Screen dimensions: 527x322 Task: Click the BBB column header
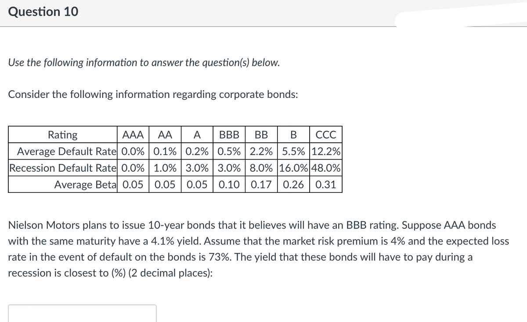(229, 134)
